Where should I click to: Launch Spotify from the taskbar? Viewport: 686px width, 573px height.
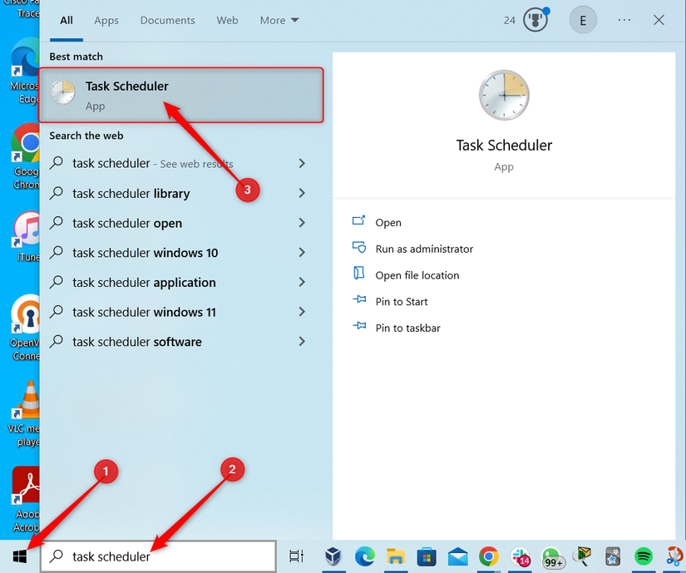pos(642,556)
